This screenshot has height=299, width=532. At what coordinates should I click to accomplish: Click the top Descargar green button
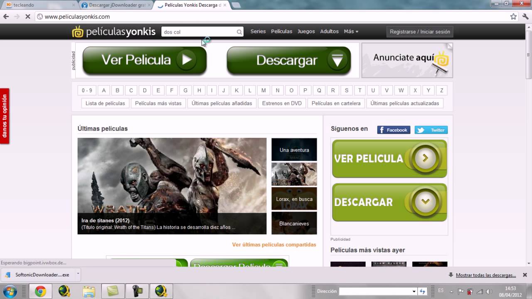click(289, 60)
